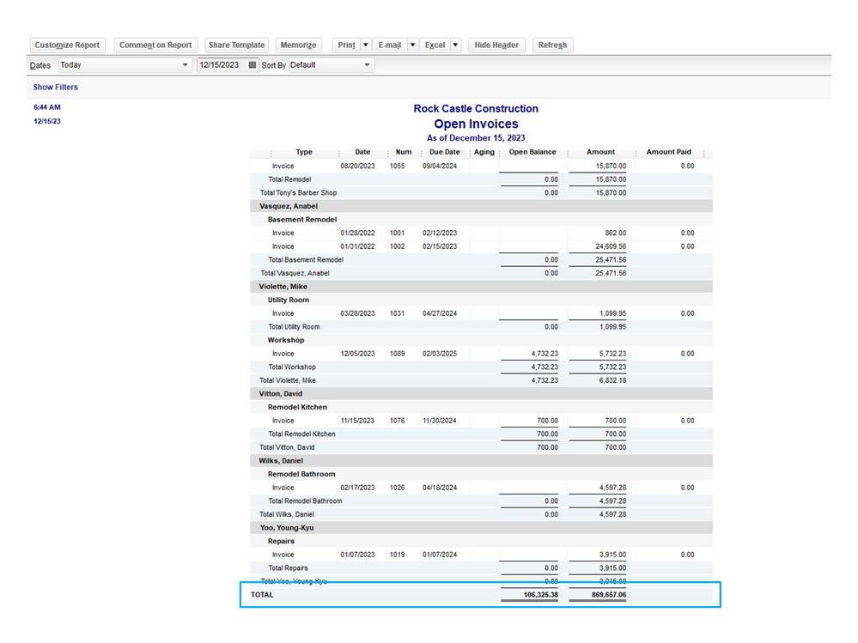The width and height of the screenshot is (858, 643).
Task: Select invoice number 1001
Action: tap(398, 233)
